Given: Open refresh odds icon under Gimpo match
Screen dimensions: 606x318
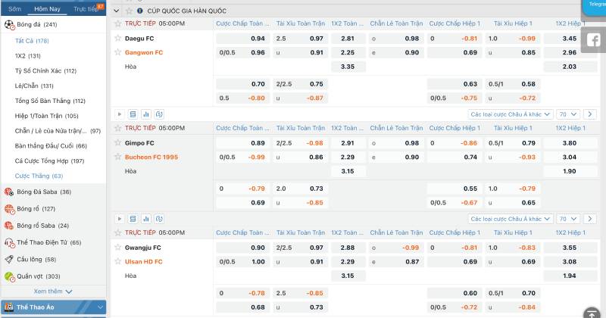Looking at the screenshot, I should 159,219.
